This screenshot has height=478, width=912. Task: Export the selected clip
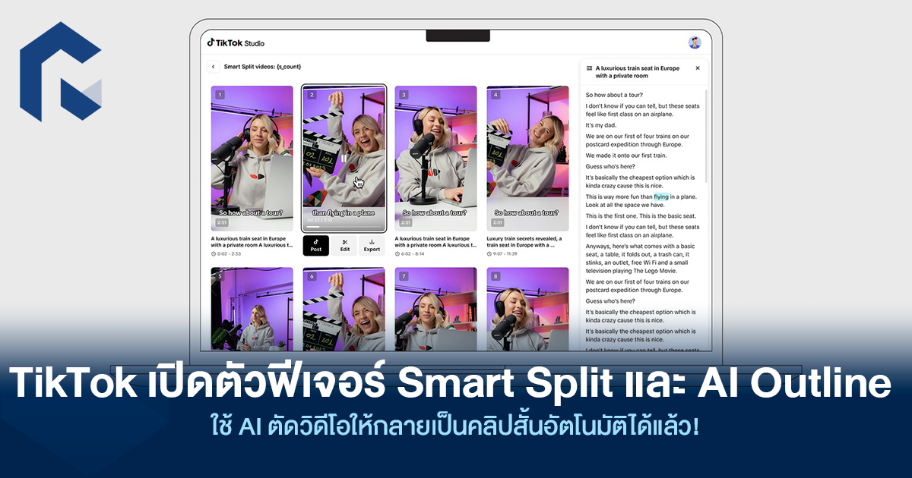[x=372, y=245]
